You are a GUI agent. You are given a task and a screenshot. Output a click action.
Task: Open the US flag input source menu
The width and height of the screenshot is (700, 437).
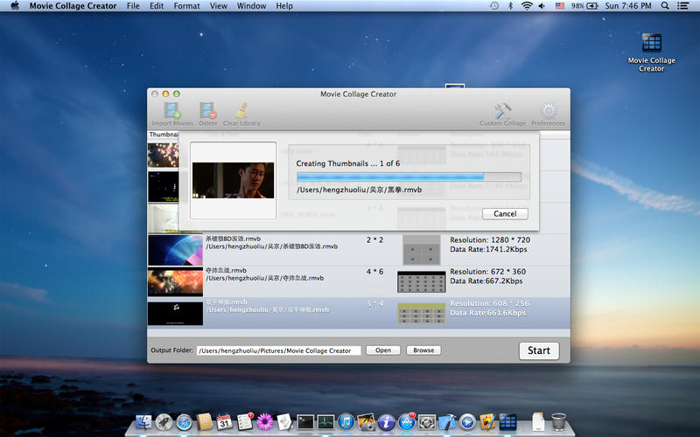tap(559, 6)
